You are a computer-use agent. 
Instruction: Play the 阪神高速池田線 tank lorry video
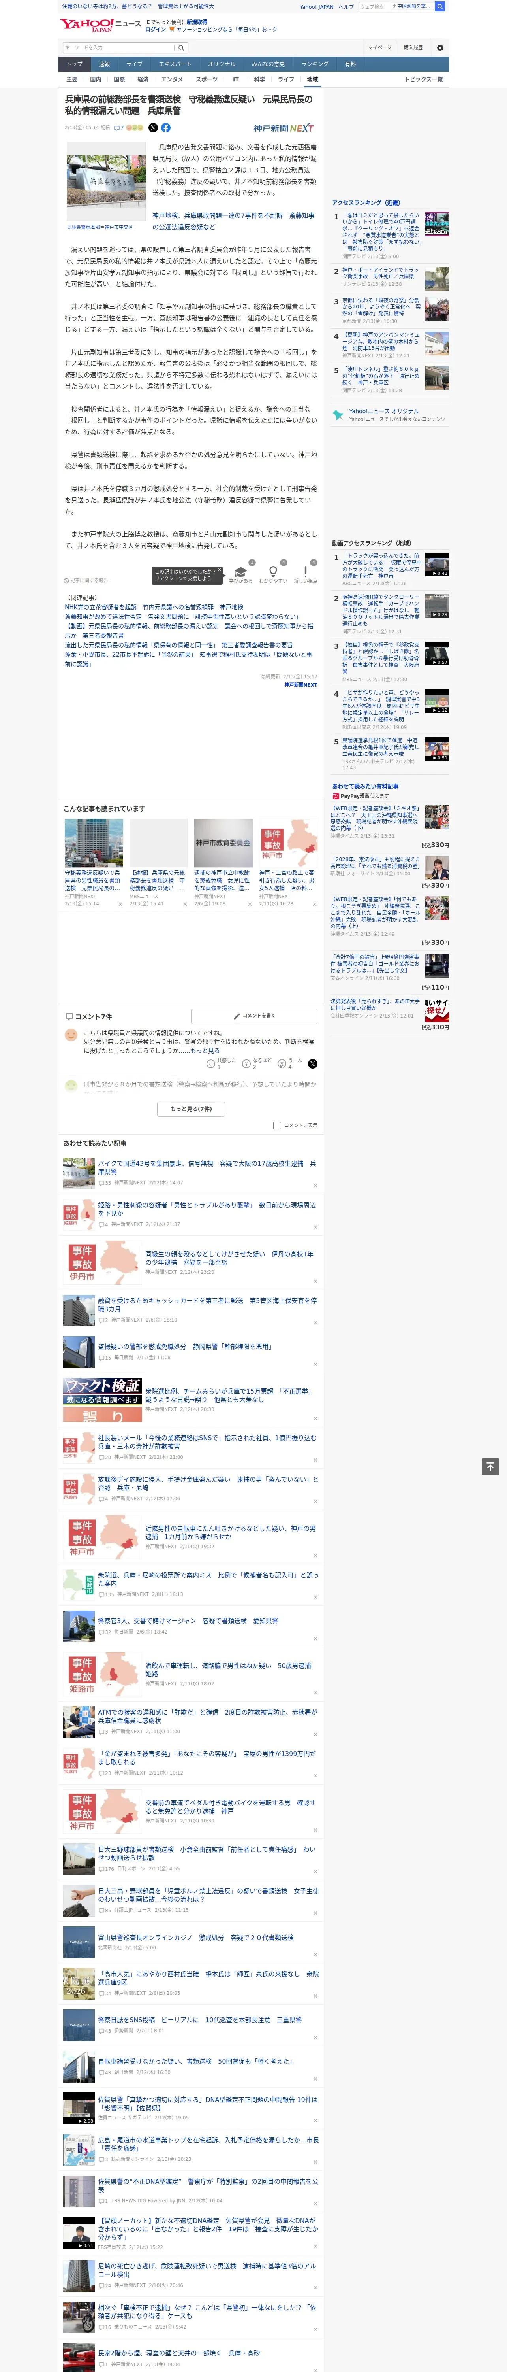tap(437, 606)
